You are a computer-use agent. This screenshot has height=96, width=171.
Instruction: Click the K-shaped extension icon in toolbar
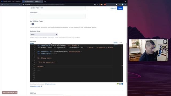point(123,5)
